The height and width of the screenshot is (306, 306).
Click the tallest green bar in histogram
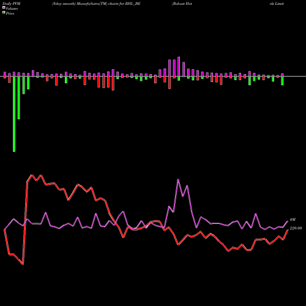pyautogui.click(x=14, y=114)
